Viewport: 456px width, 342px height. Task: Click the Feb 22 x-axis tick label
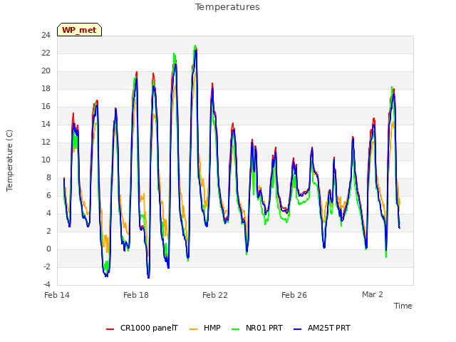point(215,295)
